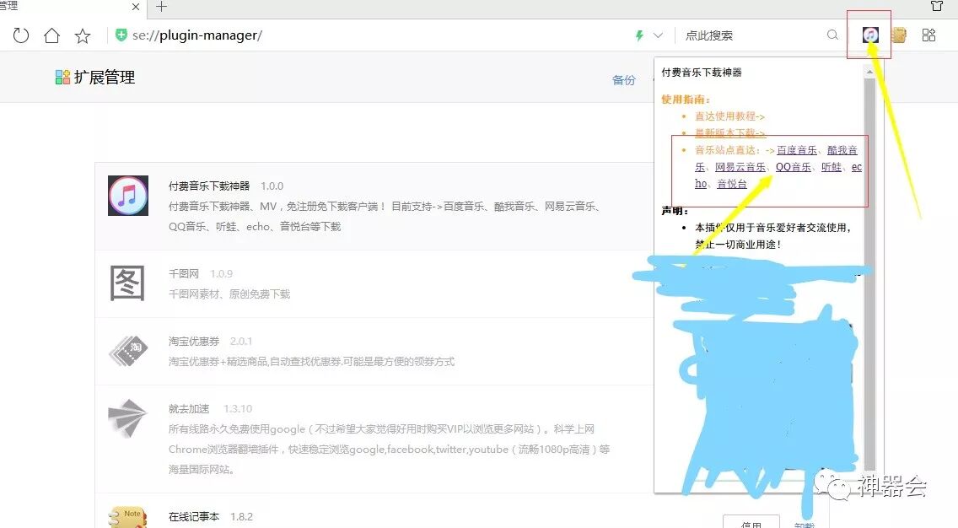Open the music downloader extension icon
Viewport: 958px width, 528px height.
(x=870, y=35)
